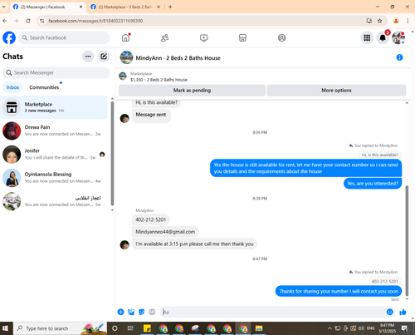Choose a GIF icon in composer
The width and height of the screenshot is (415, 335).
click(152, 312)
